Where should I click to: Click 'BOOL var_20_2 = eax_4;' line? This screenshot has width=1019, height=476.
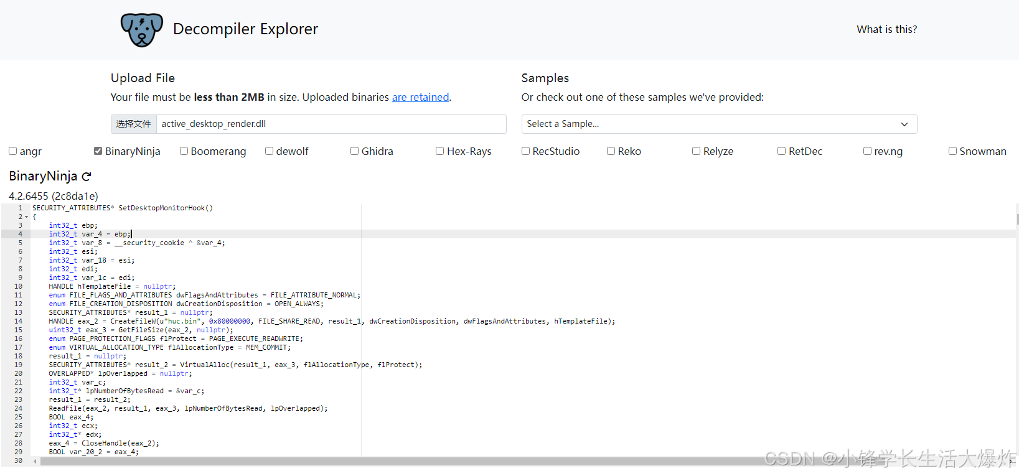click(x=93, y=452)
